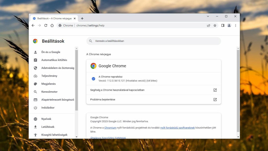
Task: Click the Chromium link
Action: click(110, 128)
